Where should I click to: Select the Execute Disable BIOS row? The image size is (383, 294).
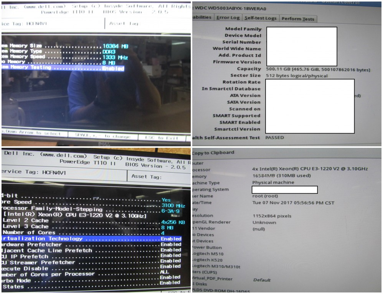pyautogui.click(x=91, y=268)
